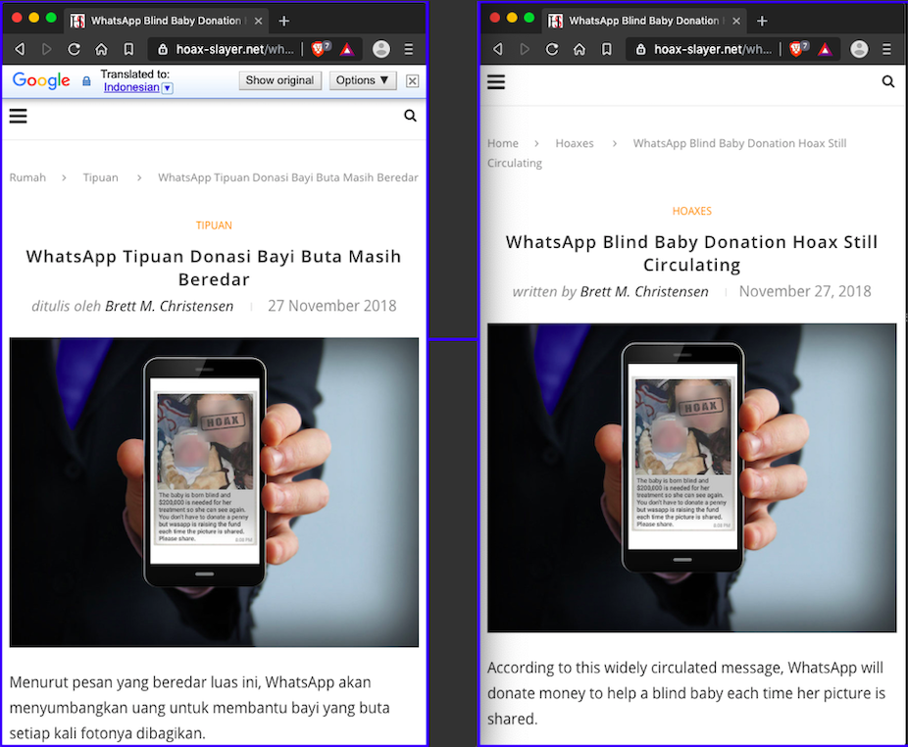Select the WhatsApp Blind Baby Donation tab in right window

point(643,21)
